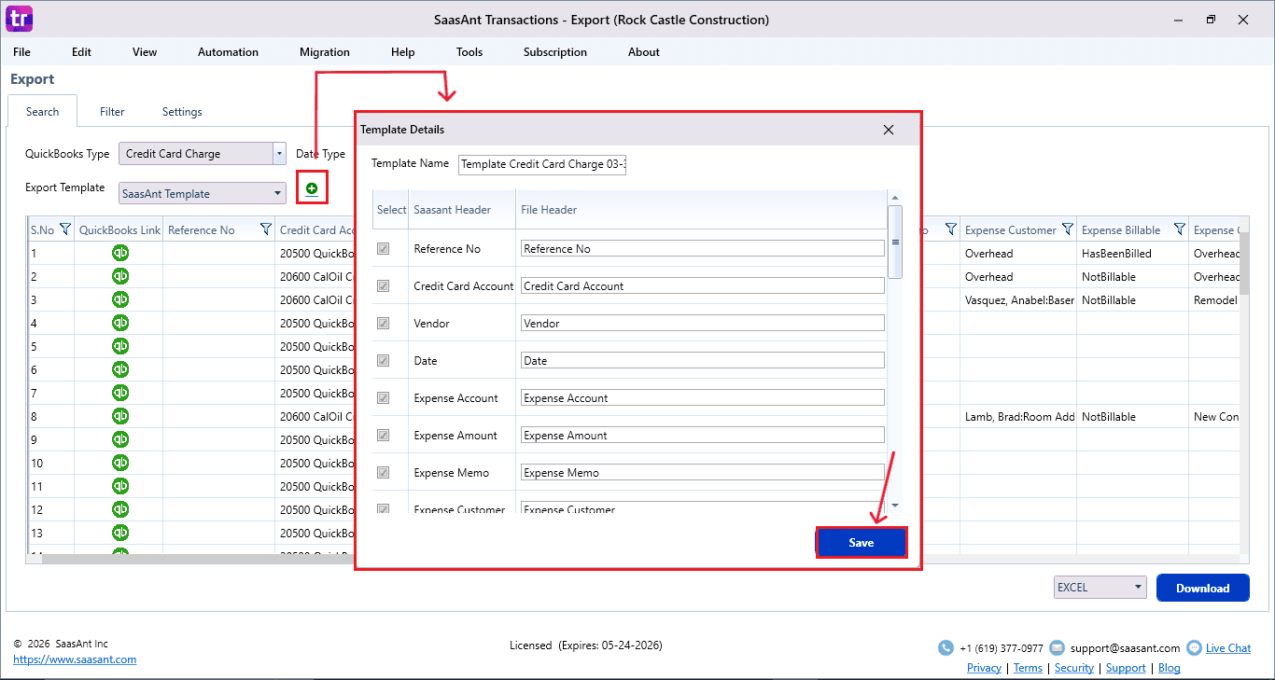Image resolution: width=1275 pixels, height=680 pixels.
Task: Toggle the Vendor row checkbox
Action: [x=383, y=324]
